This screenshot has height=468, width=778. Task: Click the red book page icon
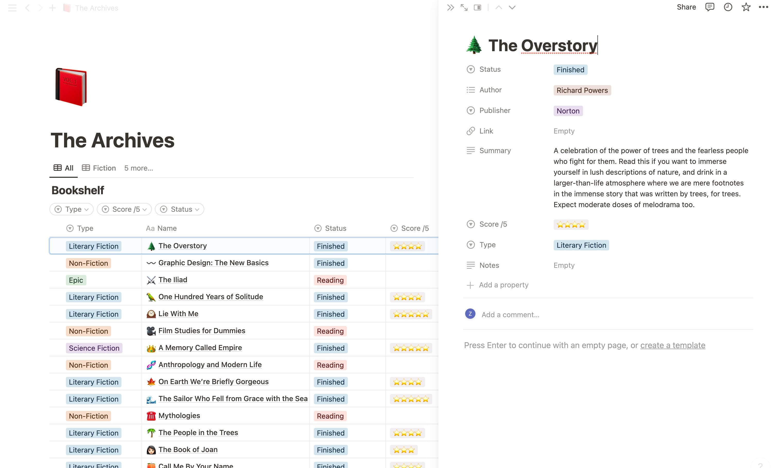(x=71, y=87)
